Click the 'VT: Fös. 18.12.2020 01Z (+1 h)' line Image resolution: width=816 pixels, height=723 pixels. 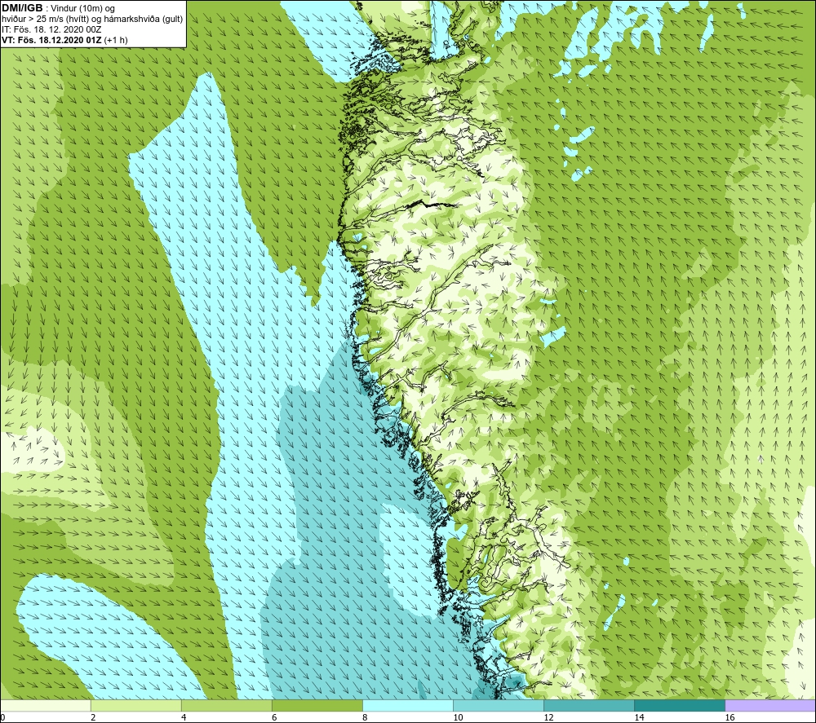(x=64, y=40)
